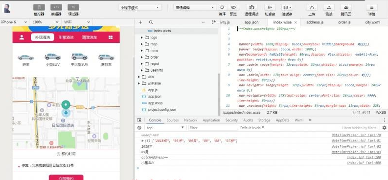The image size is (388, 180).
Task: Expand the wxParse folder
Action: click(139, 83)
